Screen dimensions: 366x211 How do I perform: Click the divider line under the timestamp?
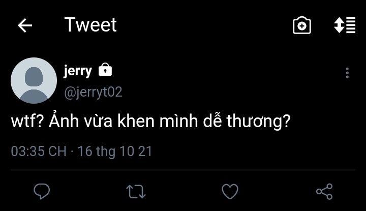(x=183, y=170)
